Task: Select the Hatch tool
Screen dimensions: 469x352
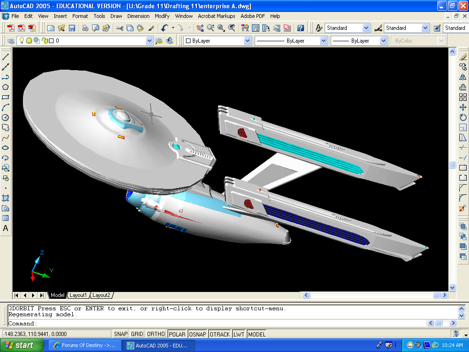Action: pyautogui.click(x=5, y=198)
